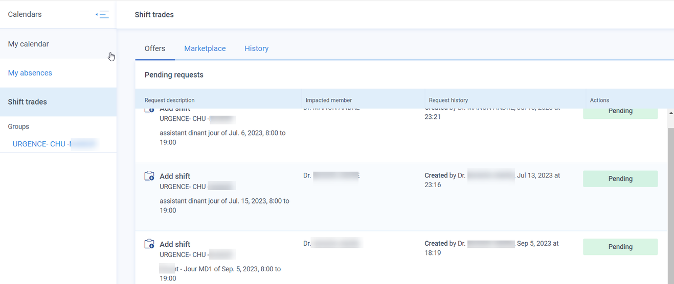The height and width of the screenshot is (284, 674).
Task: Collapse the Calendars sidebar menu icon
Action: tap(102, 14)
